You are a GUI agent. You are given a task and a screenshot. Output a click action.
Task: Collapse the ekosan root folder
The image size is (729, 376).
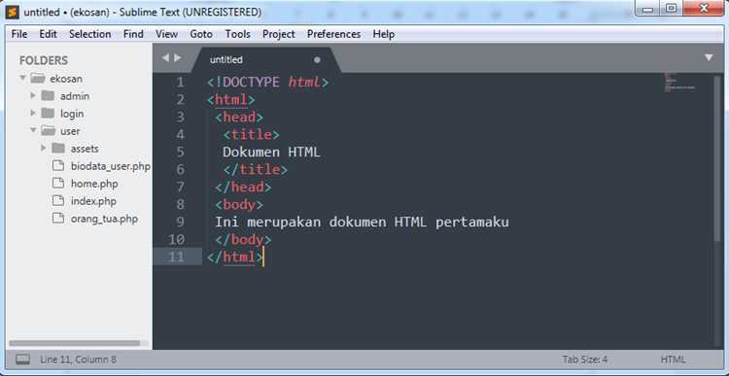tap(22, 78)
